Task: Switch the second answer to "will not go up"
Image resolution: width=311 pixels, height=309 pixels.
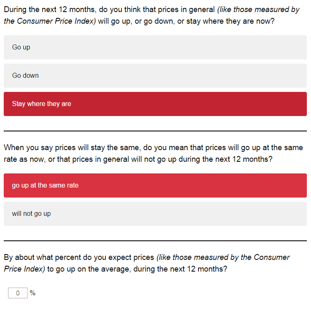Action: pos(155,214)
